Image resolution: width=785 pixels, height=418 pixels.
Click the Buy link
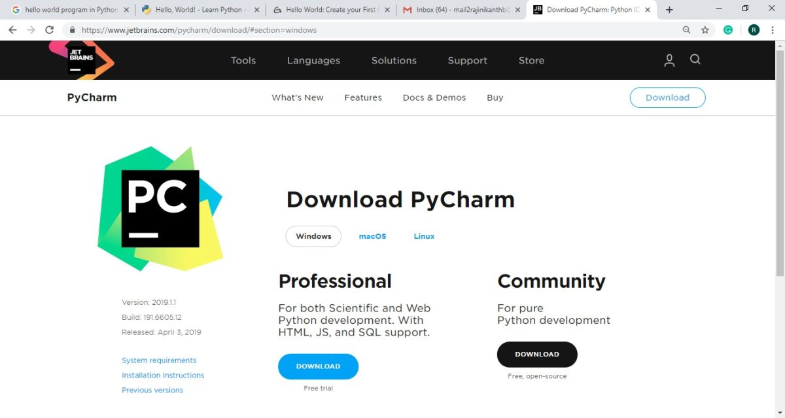pos(495,97)
